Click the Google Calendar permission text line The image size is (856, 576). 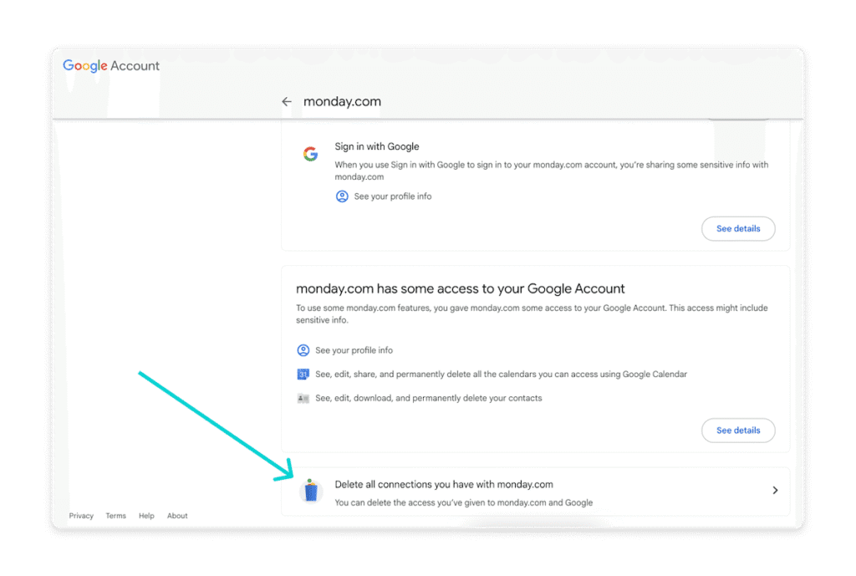pos(502,375)
